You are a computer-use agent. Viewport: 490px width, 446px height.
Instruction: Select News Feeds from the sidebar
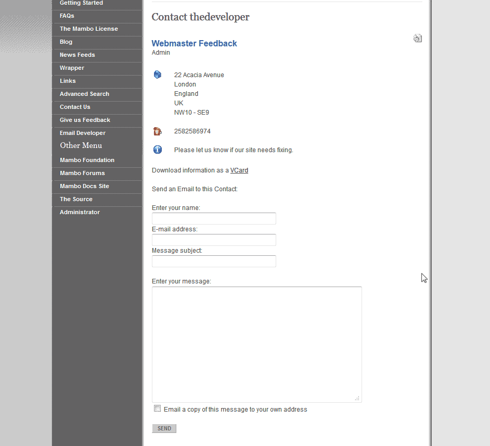pyautogui.click(x=78, y=55)
